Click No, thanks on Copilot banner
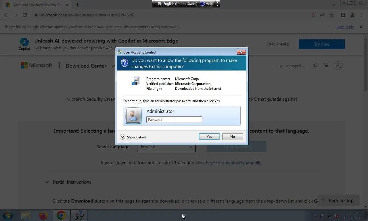The image size is (368, 221). click(278, 44)
